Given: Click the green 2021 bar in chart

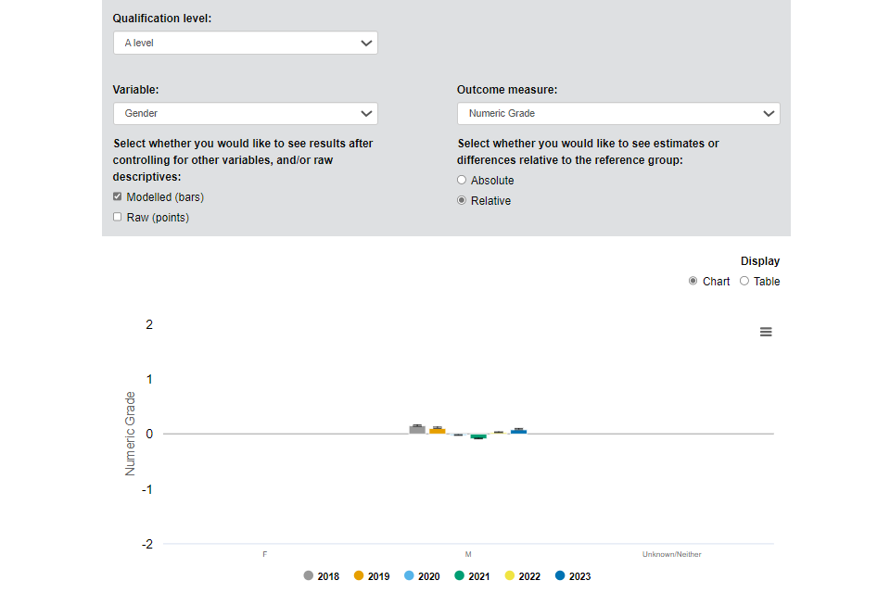Looking at the screenshot, I should [478, 435].
